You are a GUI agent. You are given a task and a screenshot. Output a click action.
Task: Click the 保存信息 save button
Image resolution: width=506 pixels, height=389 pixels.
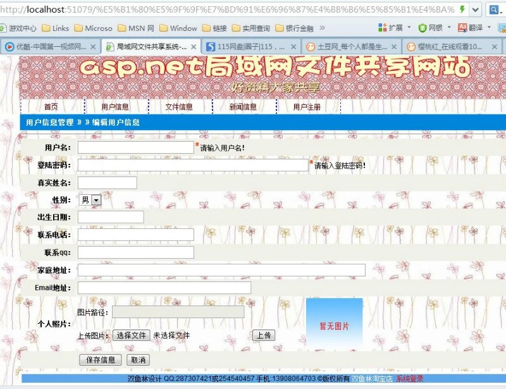100,360
